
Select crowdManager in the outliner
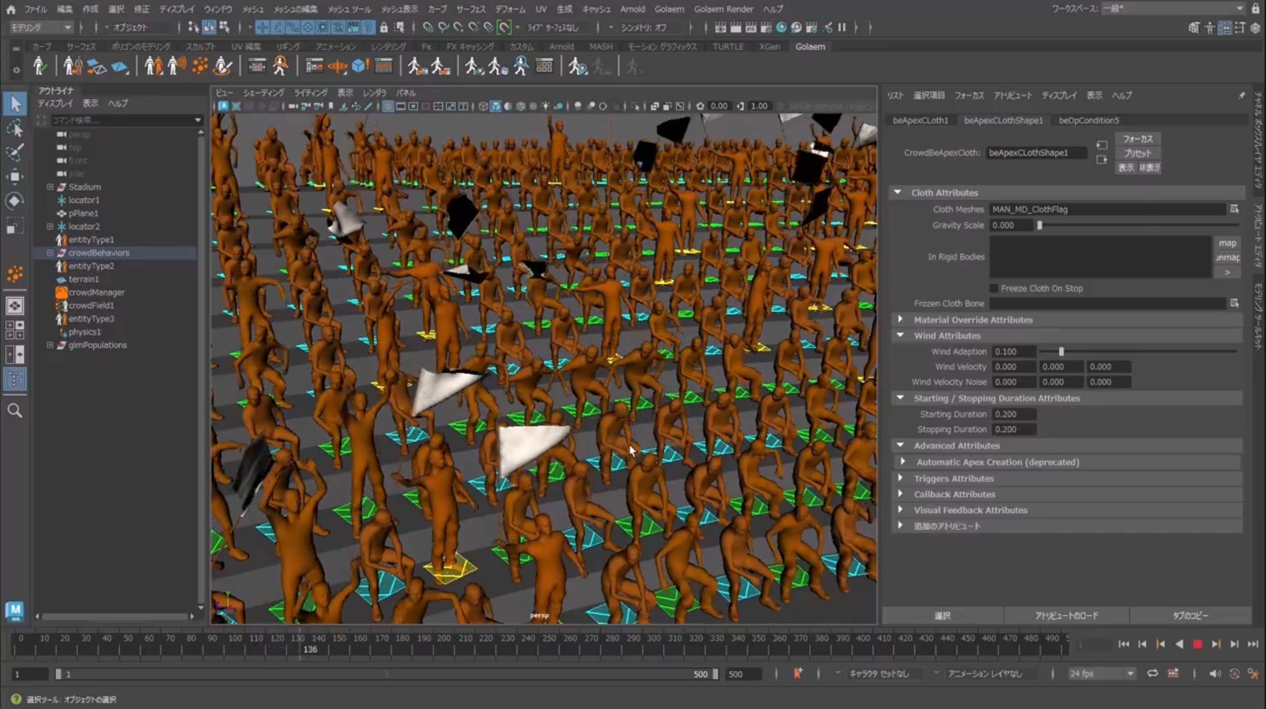pyautogui.click(x=96, y=293)
